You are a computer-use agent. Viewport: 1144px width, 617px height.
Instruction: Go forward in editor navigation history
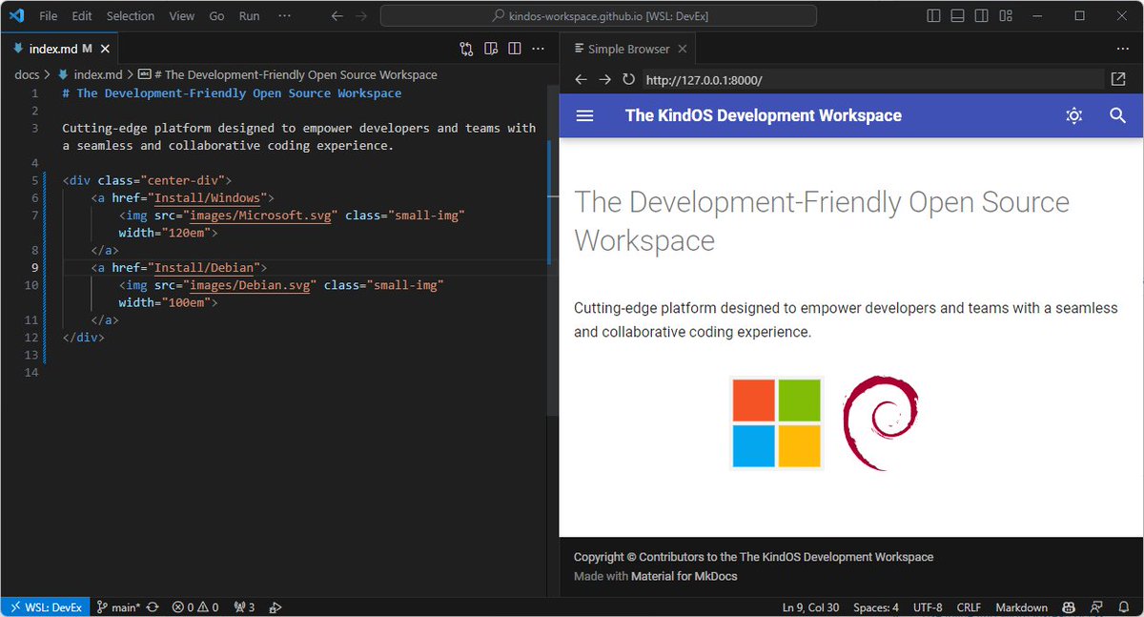point(361,16)
